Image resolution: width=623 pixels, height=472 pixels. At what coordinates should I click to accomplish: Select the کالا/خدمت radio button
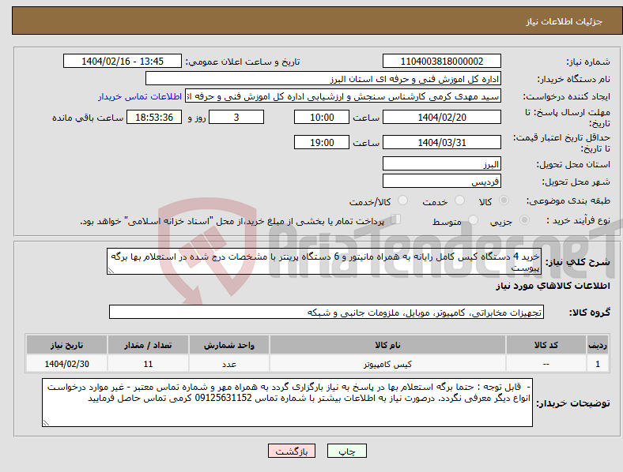[x=402, y=200]
